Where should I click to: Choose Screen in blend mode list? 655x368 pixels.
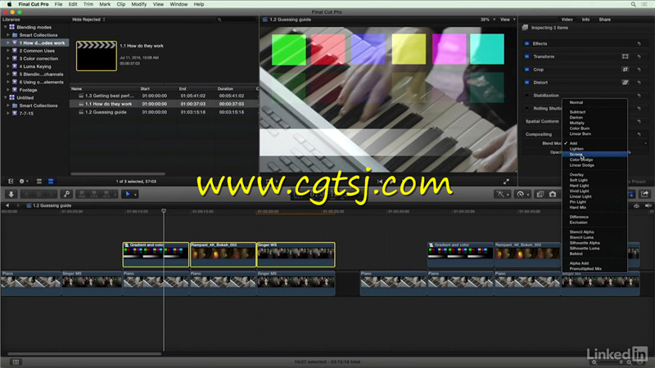(x=594, y=155)
